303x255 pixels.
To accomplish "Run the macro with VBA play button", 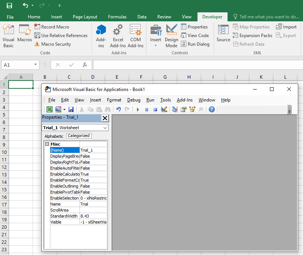I will pyautogui.click(x=138, y=109).
